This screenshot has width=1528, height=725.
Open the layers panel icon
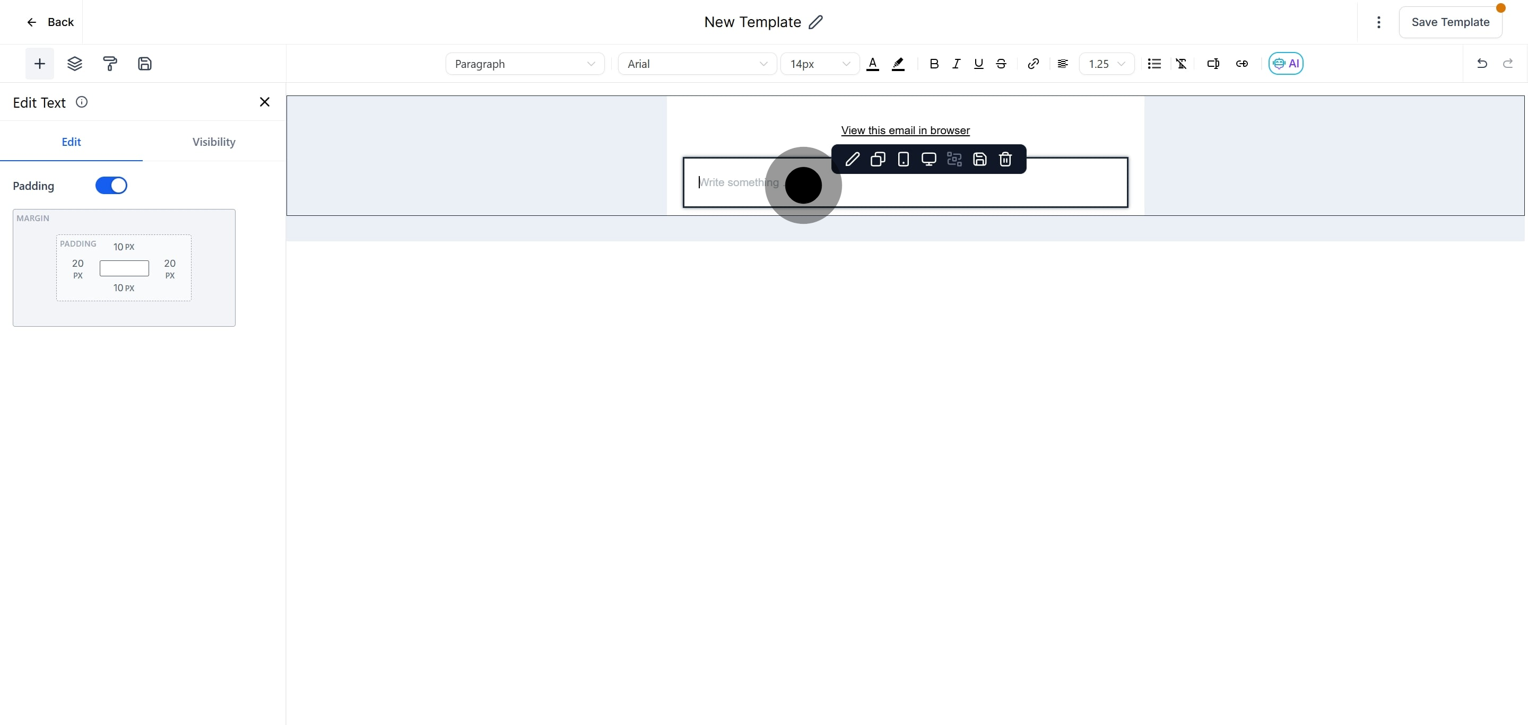(75, 64)
